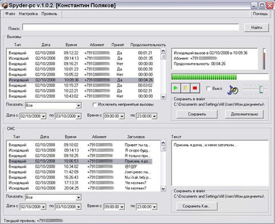Select outgoing SMS at 17:13:31
Viewport: 275px width, 224px height.
click(x=80, y=183)
